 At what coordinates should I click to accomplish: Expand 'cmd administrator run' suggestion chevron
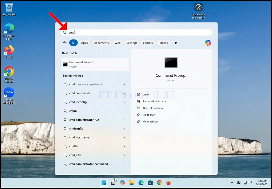(x=124, y=120)
